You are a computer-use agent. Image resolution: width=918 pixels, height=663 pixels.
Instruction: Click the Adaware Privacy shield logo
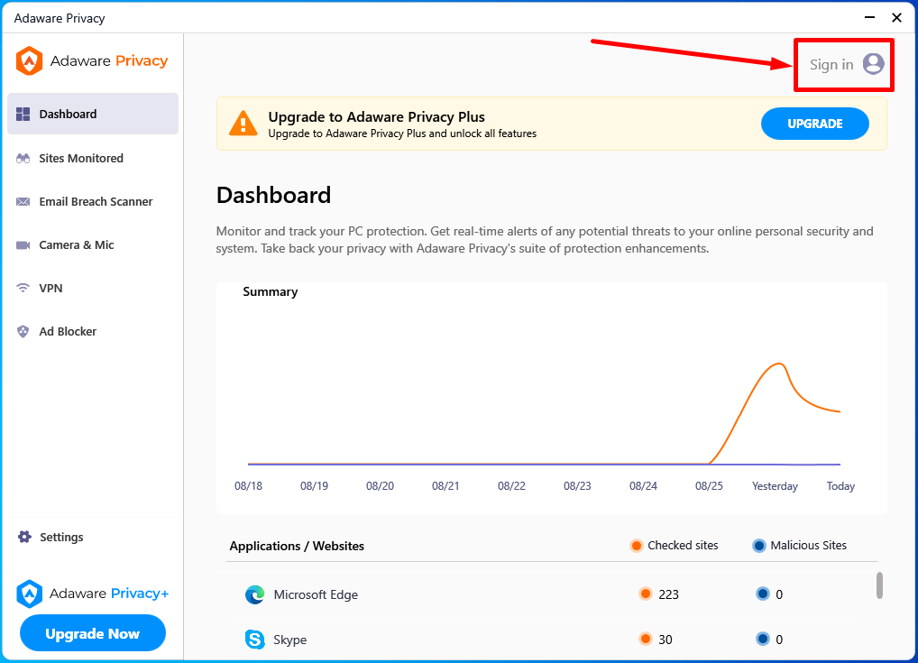[x=29, y=61]
